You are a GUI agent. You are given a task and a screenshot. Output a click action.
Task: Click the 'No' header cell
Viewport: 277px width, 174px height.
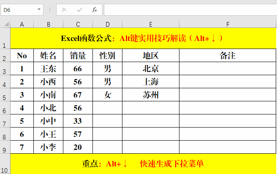pyautogui.click(x=22, y=55)
